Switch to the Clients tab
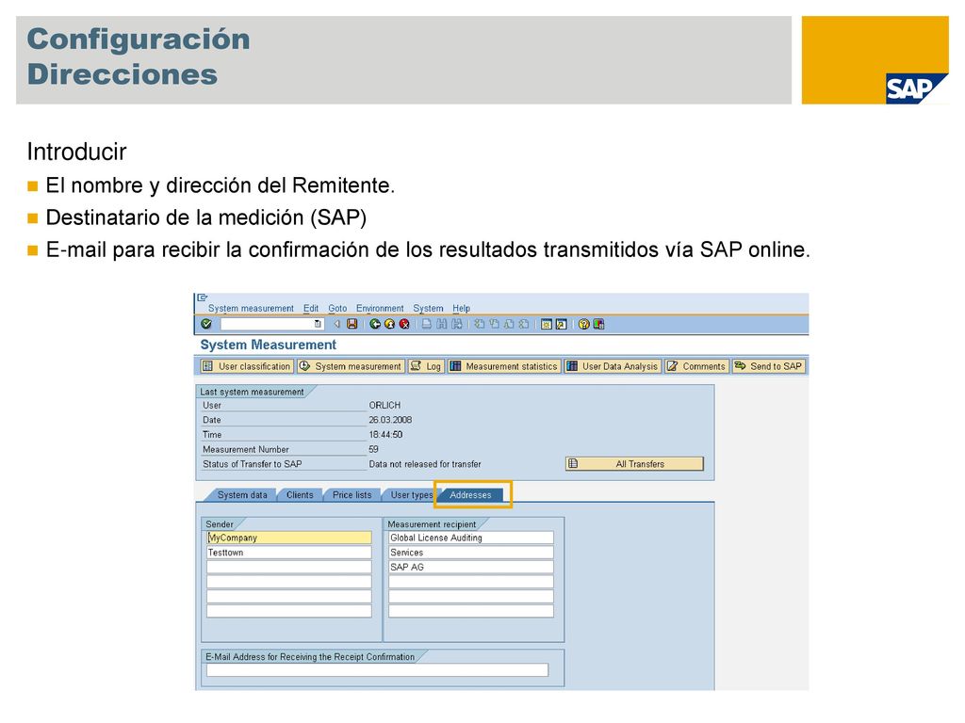The image size is (965, 723). click(x=300, y=495)
